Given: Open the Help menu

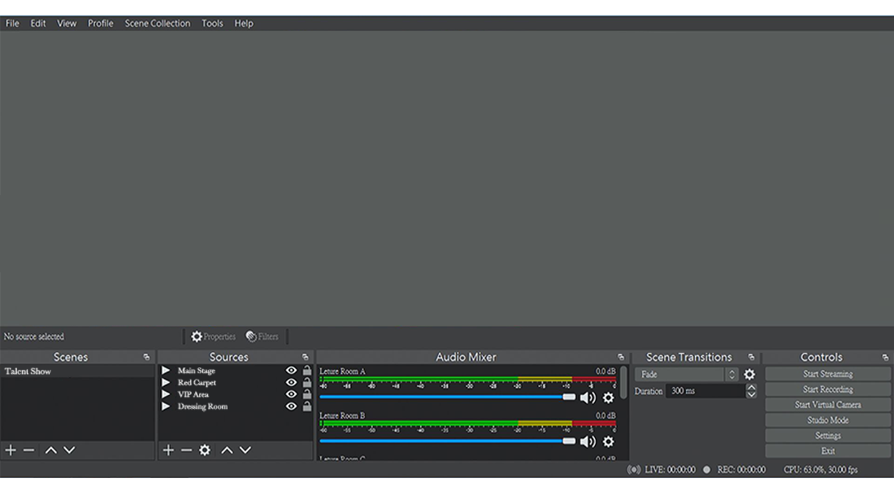Looking at the screenshot, I should click(x=244, y=24).
